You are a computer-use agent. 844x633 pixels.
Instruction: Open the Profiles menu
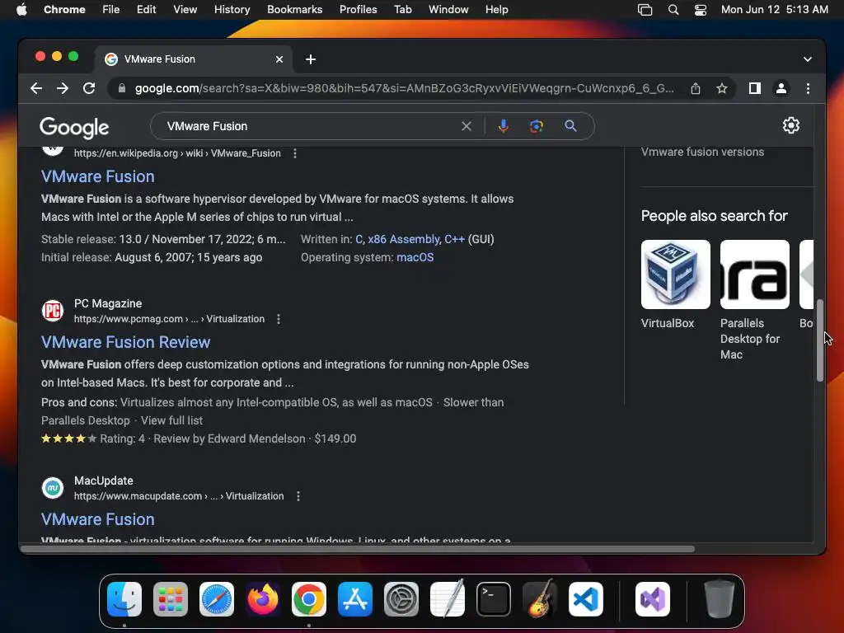358,10
